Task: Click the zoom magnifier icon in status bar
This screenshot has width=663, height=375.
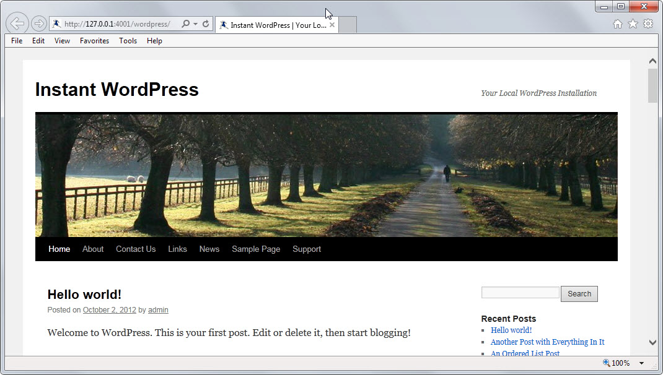Action: [607, 363]
